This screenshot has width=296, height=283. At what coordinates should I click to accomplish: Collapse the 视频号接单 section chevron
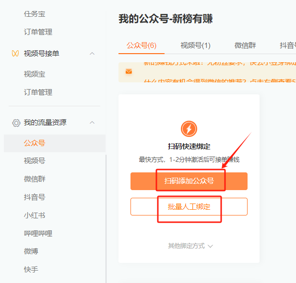tap(92, 54)
